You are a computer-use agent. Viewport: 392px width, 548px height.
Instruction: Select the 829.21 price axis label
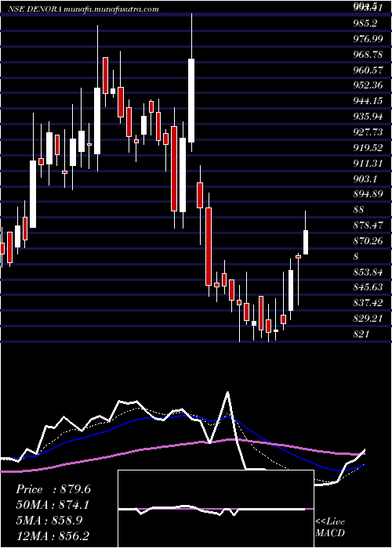(x=368, y=318)
